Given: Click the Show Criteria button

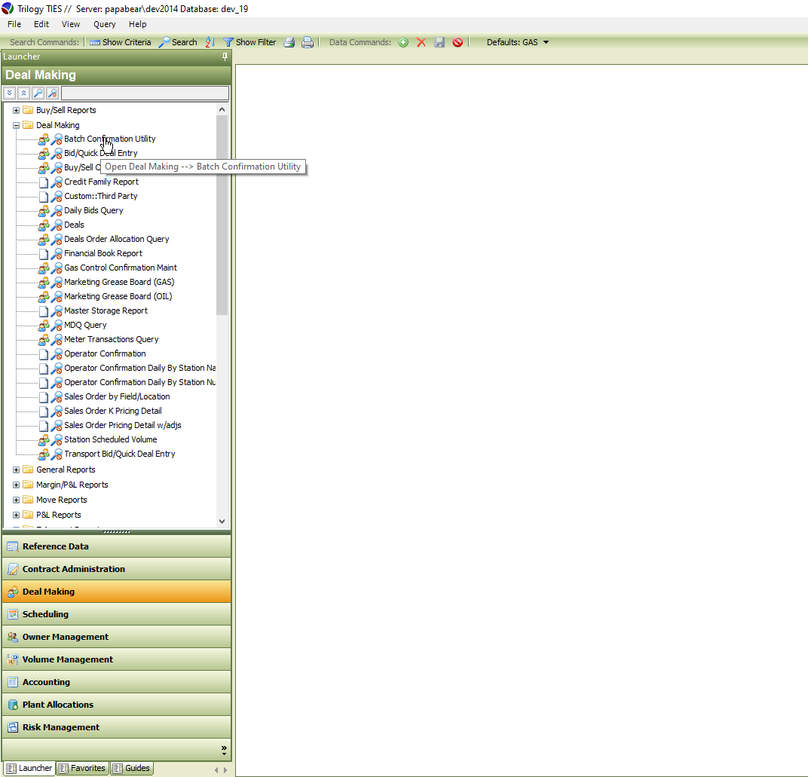Looking at the screenshot, I should click(121, 42).
